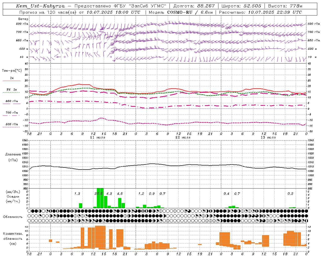The image size is (321, 256).
Task: Click the Облачность panel label
Action: (x=13, y=217)
